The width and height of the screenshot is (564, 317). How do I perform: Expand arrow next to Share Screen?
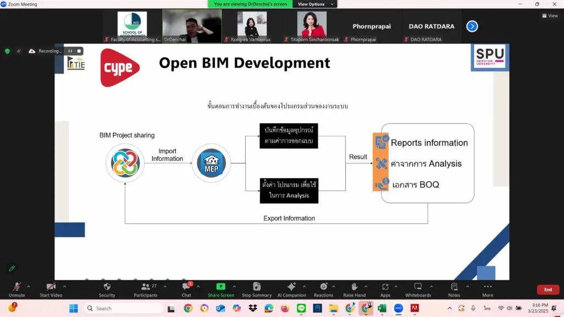pyautogui.click(x=234, y=286)
